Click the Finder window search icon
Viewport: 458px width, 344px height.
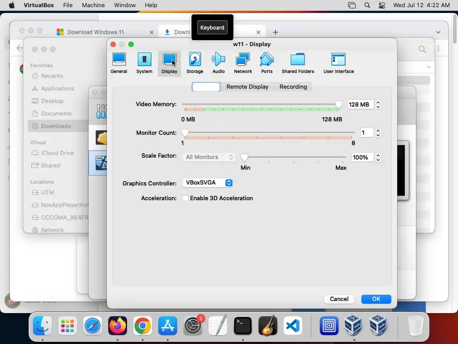(422, 49)
